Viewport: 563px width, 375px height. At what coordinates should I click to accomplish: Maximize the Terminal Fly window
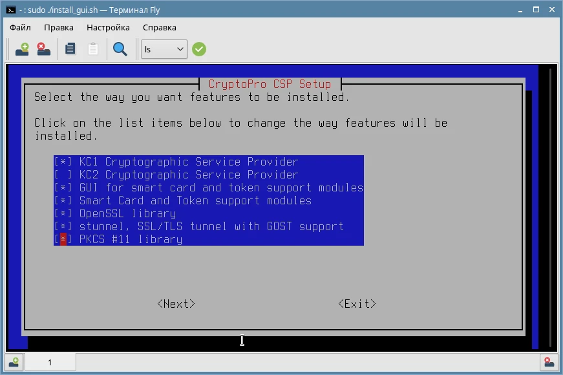pyautogui.click(x=536, y=10)
